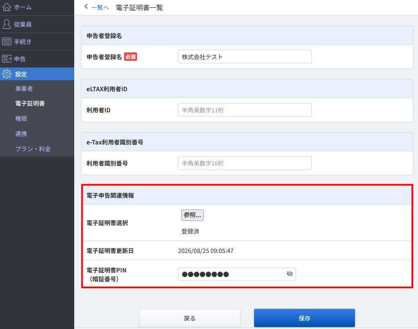Image resolution: width=418 pixels, height=329 pixels.
Task: Click the 利用者識別番号 input field
Action: point(245,163)
